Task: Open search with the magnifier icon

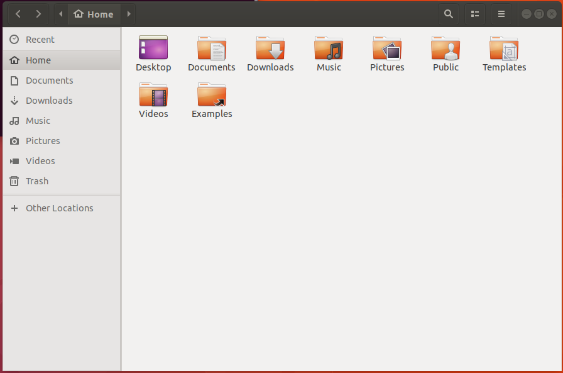Action: tap(449, 14)
